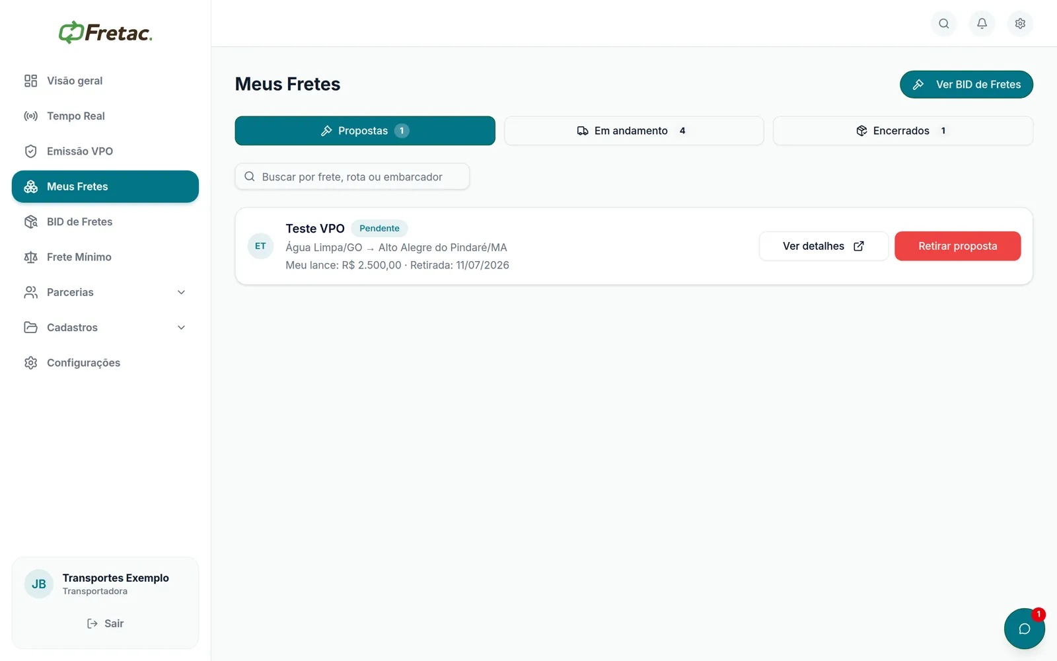
Task: Expand the Parcerias submenu chevron
Action: coord(182,292)
